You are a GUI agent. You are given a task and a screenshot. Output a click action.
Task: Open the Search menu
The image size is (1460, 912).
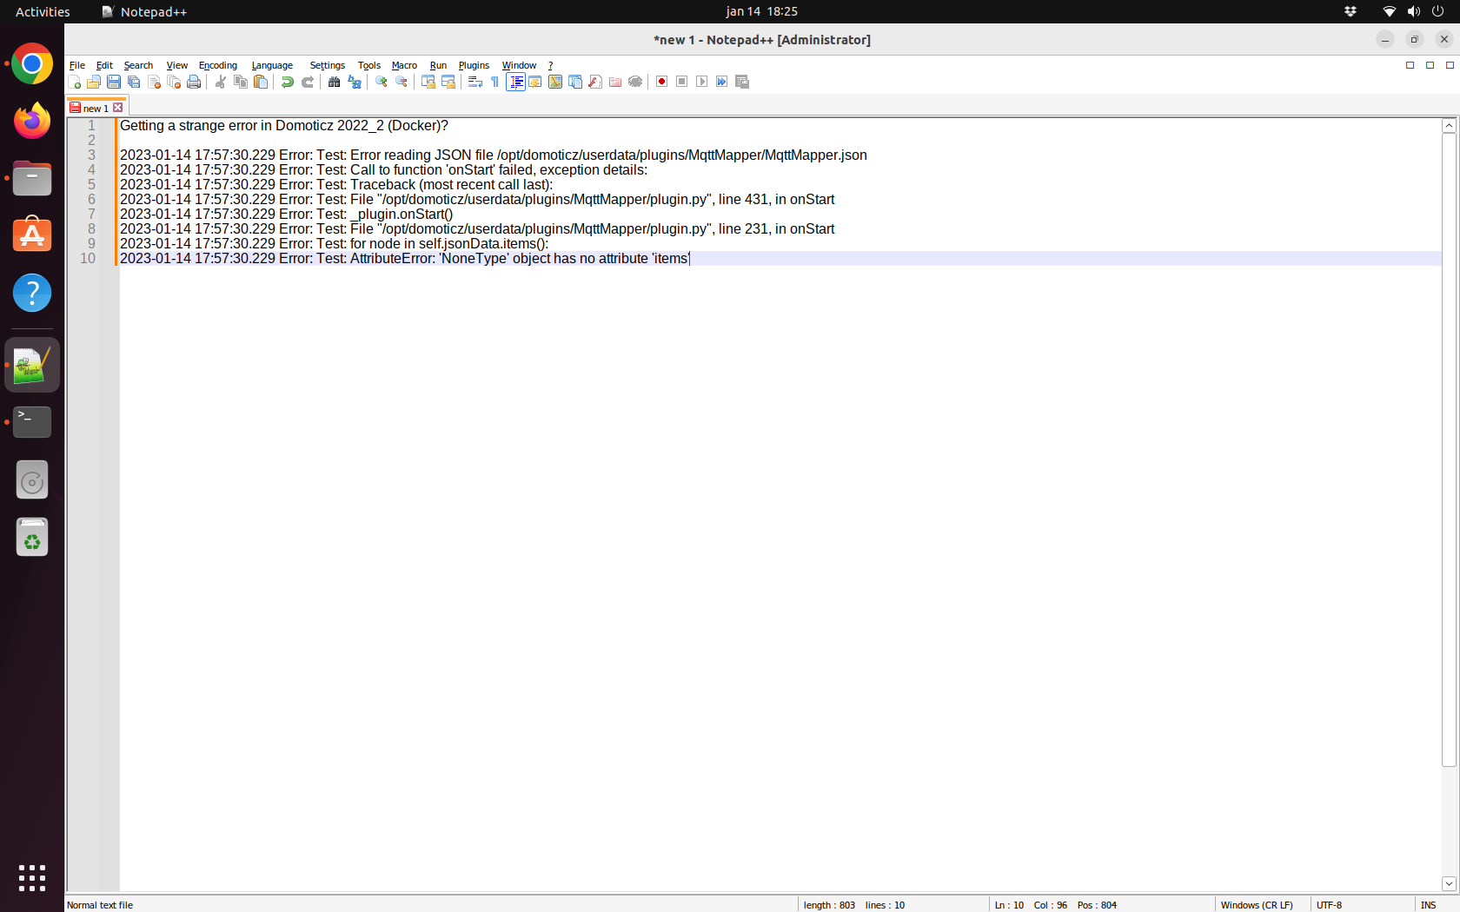pos(138,65)
